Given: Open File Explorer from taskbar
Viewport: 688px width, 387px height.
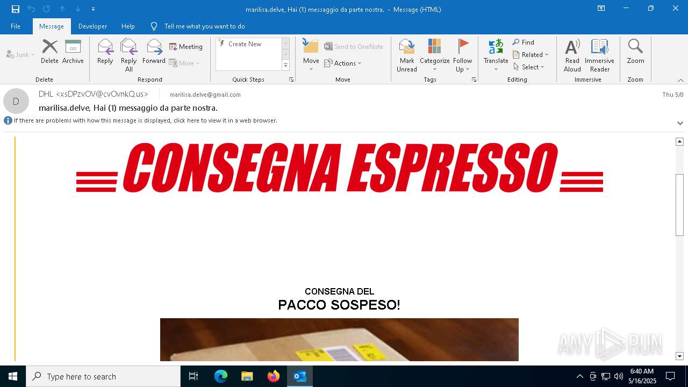Looking at the screenshot, I should [247, 376].
